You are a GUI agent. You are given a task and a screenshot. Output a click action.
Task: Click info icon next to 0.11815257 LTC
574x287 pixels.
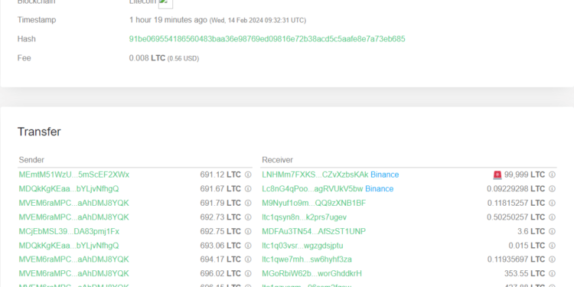click(552, 203)
